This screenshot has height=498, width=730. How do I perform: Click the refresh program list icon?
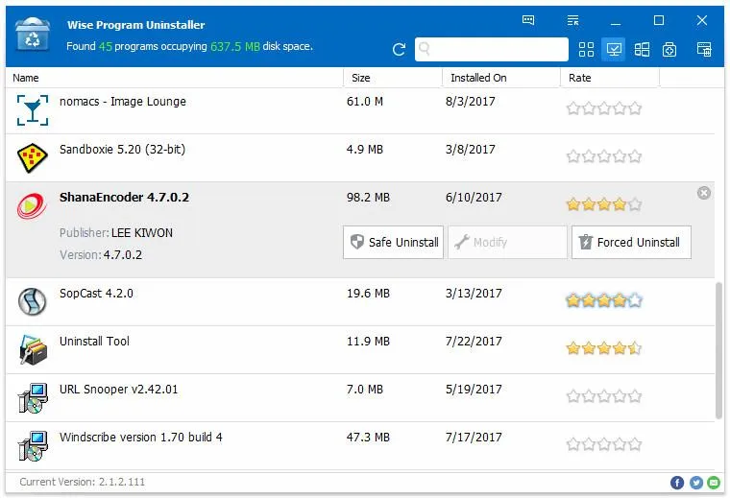[x=400, y=50]
